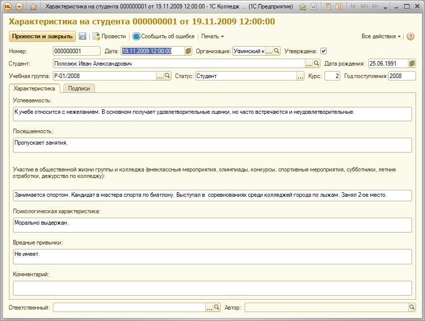Click ellipsis select button for Студент

309,64
